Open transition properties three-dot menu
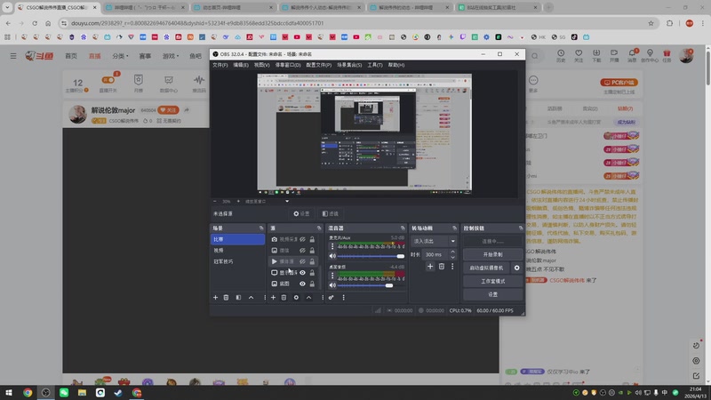Viewport: 711px width, 400px height. pyautogui.click(x=452, y=267)
